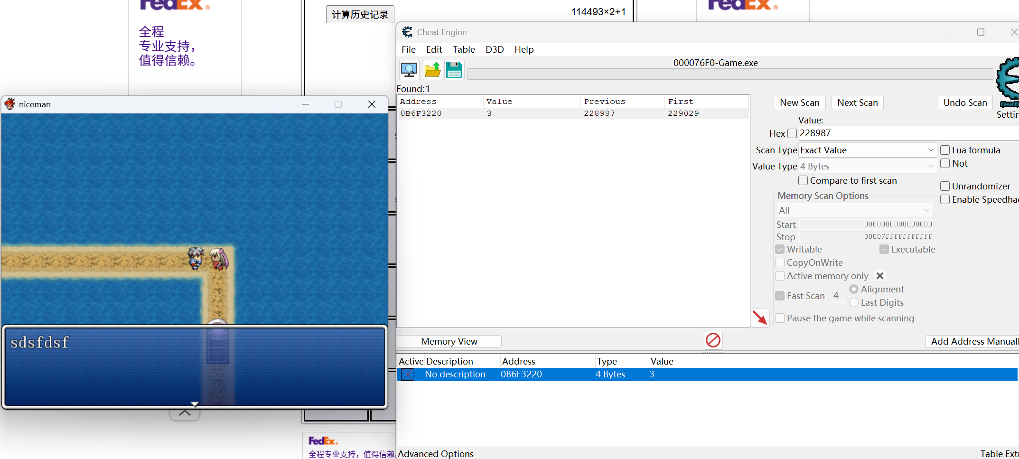Image resolution: width=1019 pixels, height=459 pixels.
Task: Clear the Active memory only X icon
Action: click(879, 276)
